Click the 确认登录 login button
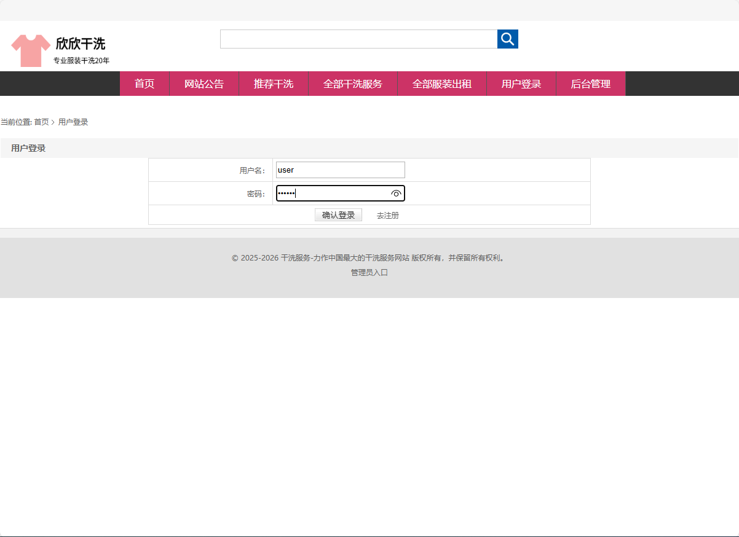 (338, 214)
